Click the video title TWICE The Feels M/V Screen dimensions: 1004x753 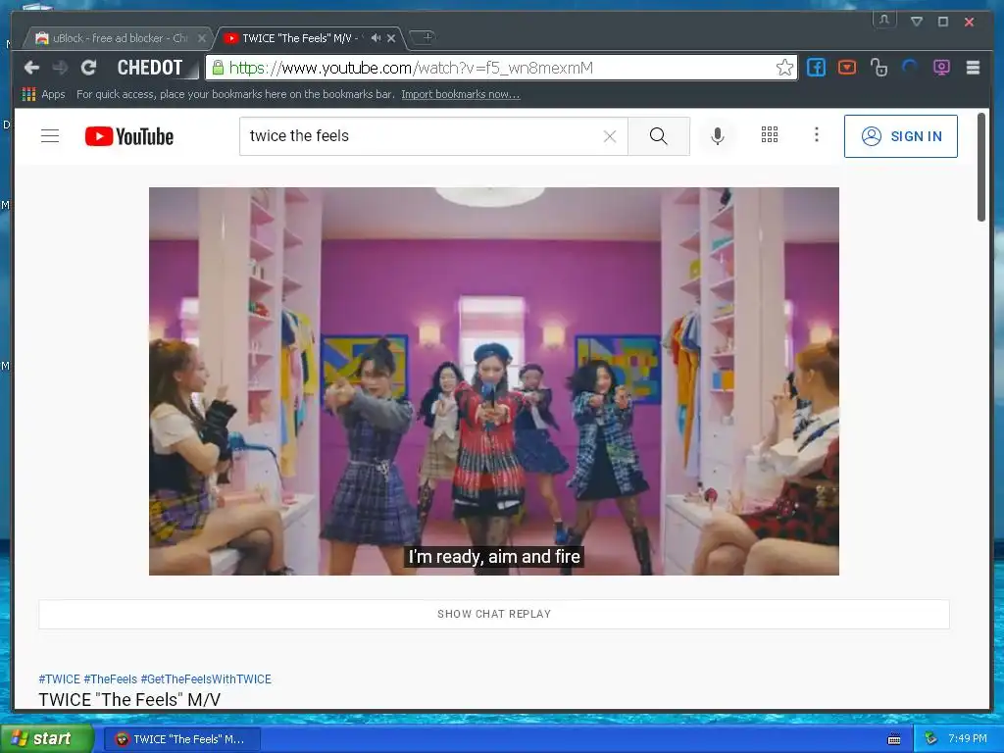pos(129,699)
